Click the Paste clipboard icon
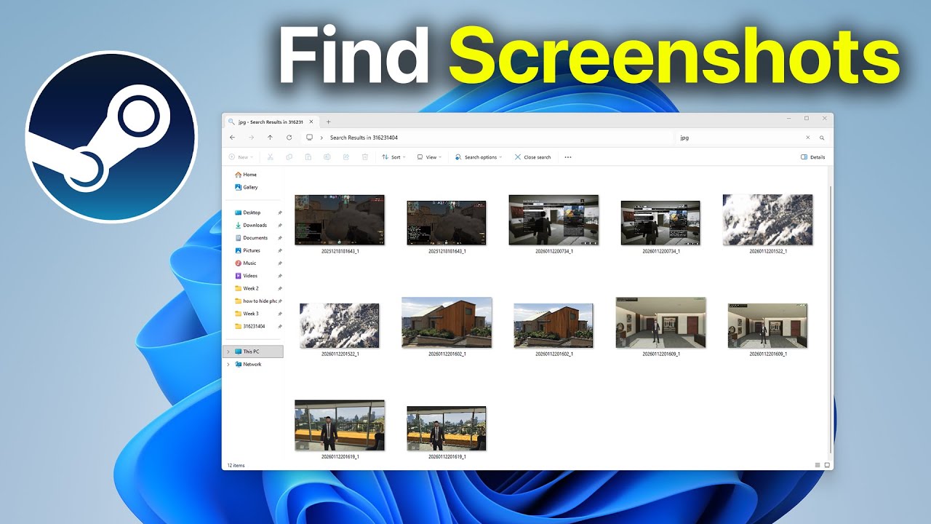 [308, 157]
